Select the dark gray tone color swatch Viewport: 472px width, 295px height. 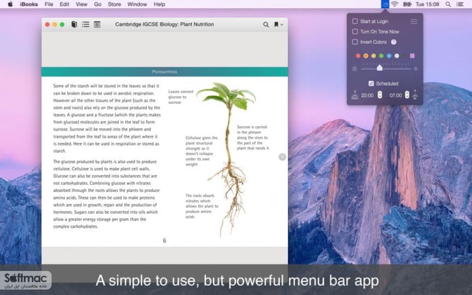point(405,56)
